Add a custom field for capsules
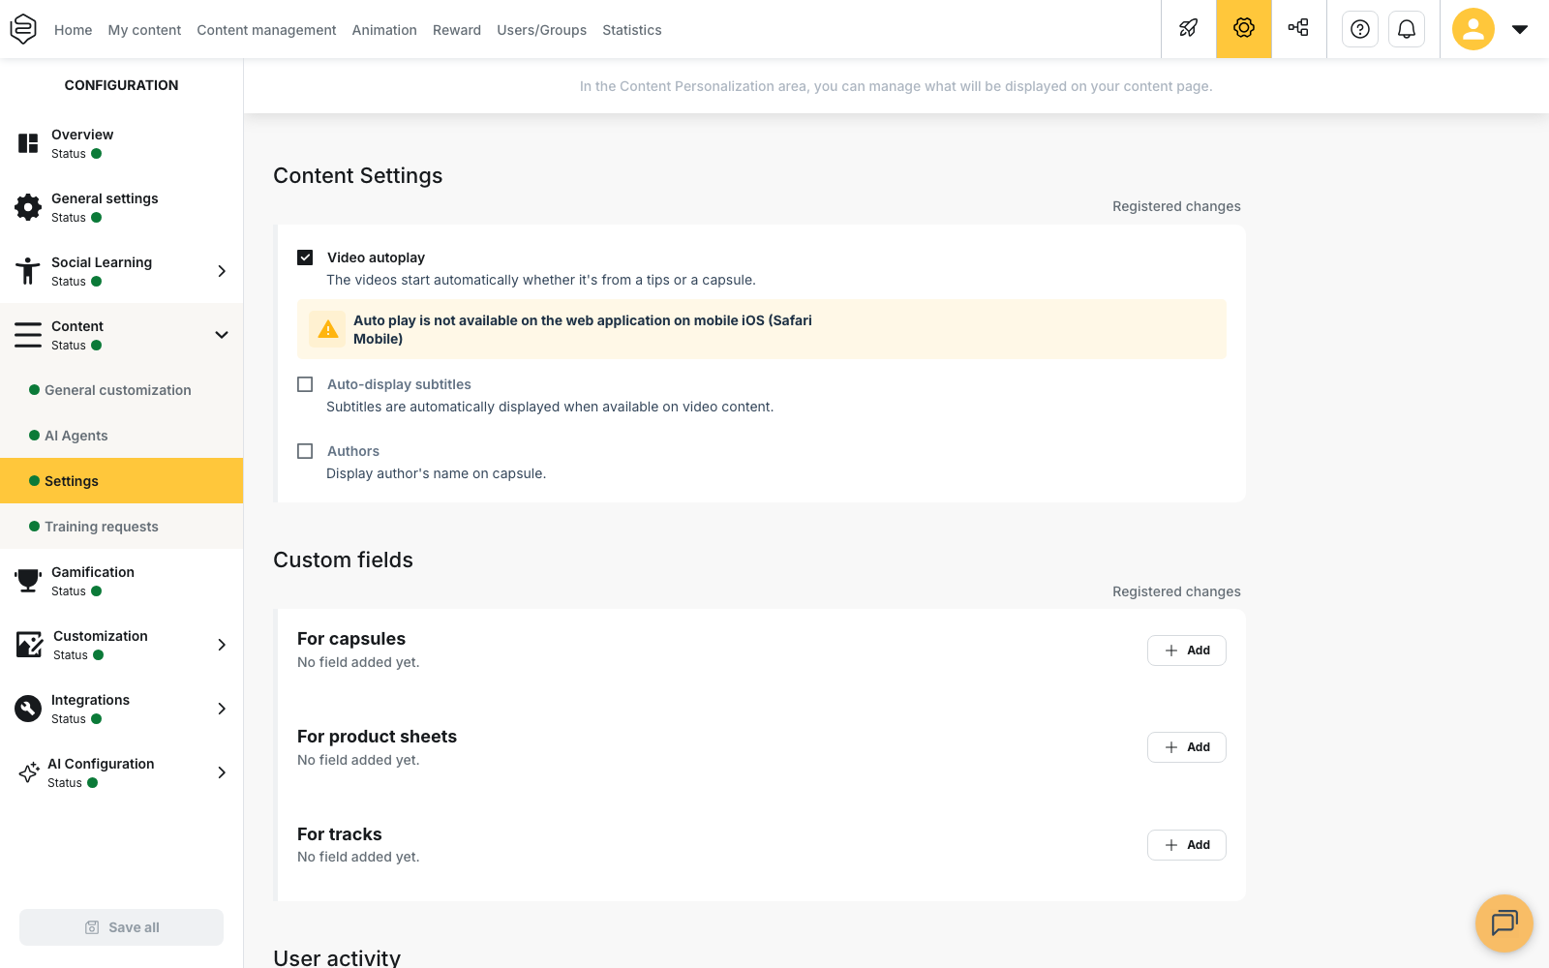Viewport: 1549px width, 968px height. click(x=1187, y=650)
